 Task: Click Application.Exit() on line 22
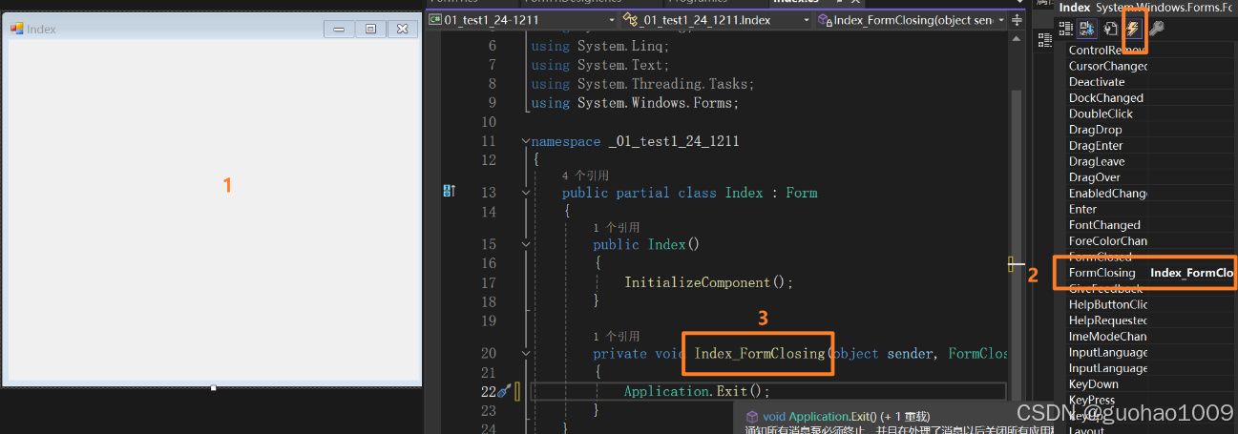pyautogui.click(x=696, y=391)
